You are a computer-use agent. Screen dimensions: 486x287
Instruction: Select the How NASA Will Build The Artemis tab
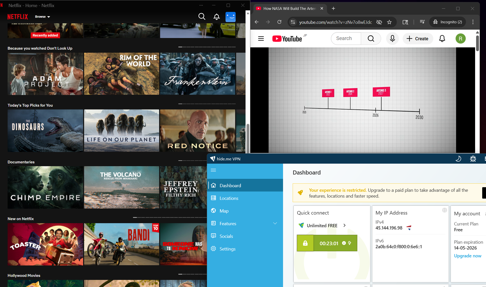point(290,8)
